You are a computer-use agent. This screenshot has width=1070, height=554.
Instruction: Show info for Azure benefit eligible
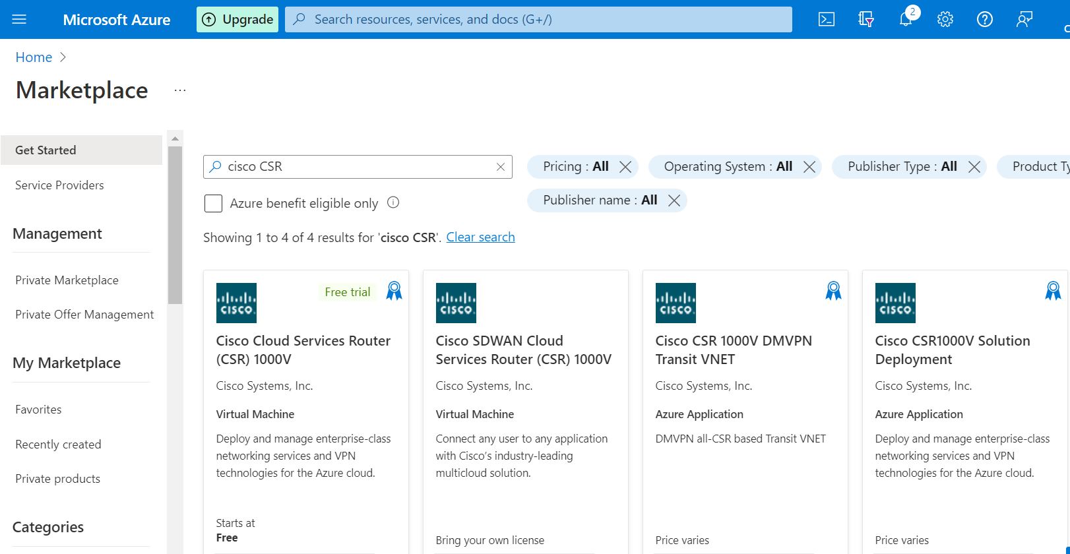(x=393, y=202)
